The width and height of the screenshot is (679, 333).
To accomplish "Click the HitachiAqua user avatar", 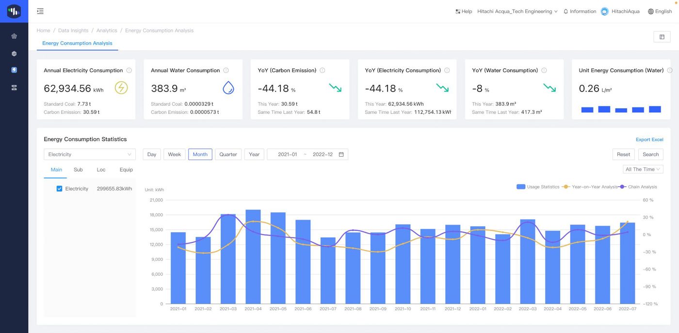I will point(604,11).
